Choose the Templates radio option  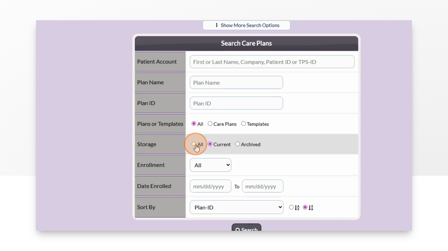[244, 124]
